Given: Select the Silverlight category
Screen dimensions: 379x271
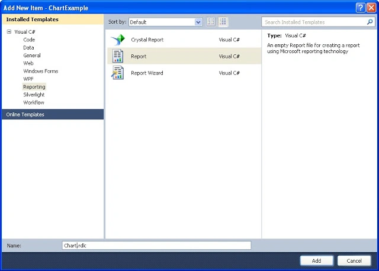Looking at the screenshot, I should point(34,94).
